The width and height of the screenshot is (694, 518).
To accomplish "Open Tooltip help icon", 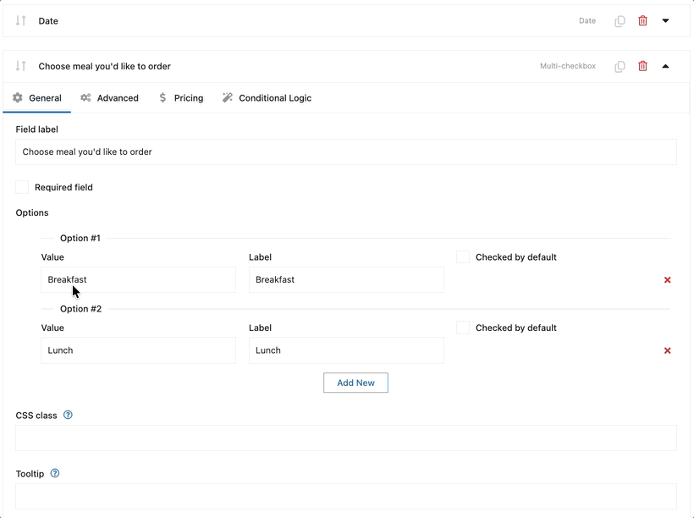I will [55, 474].
